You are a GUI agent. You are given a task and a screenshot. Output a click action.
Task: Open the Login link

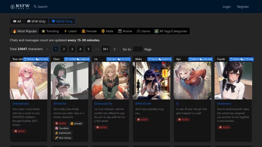(x=226, y=7)
